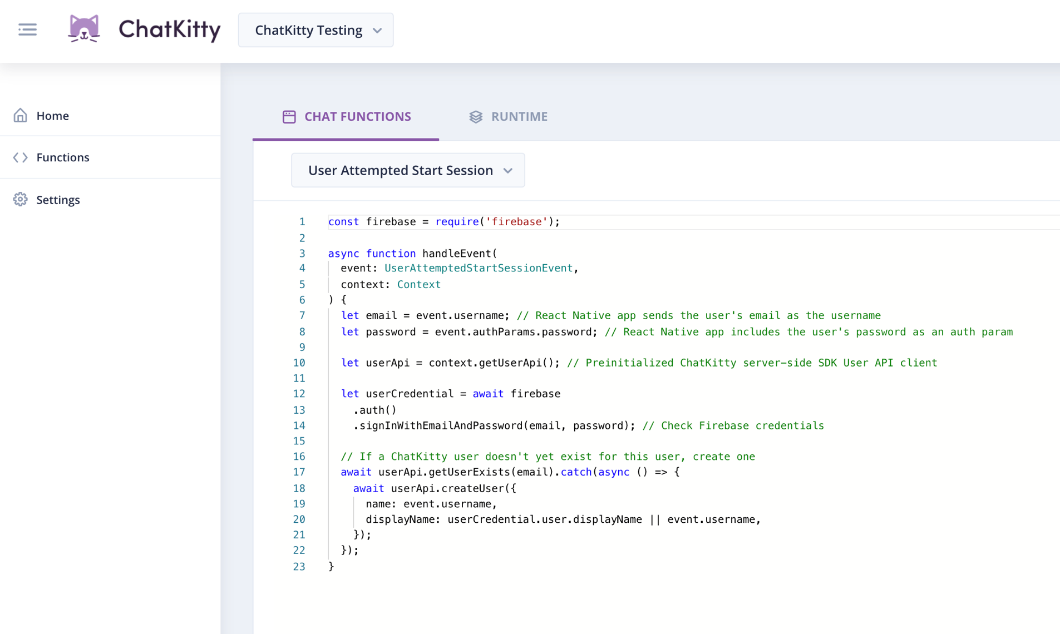Screen dimensions: 1060x634
Task: Click the Chat Functions window icon
Action: [289, 116]
